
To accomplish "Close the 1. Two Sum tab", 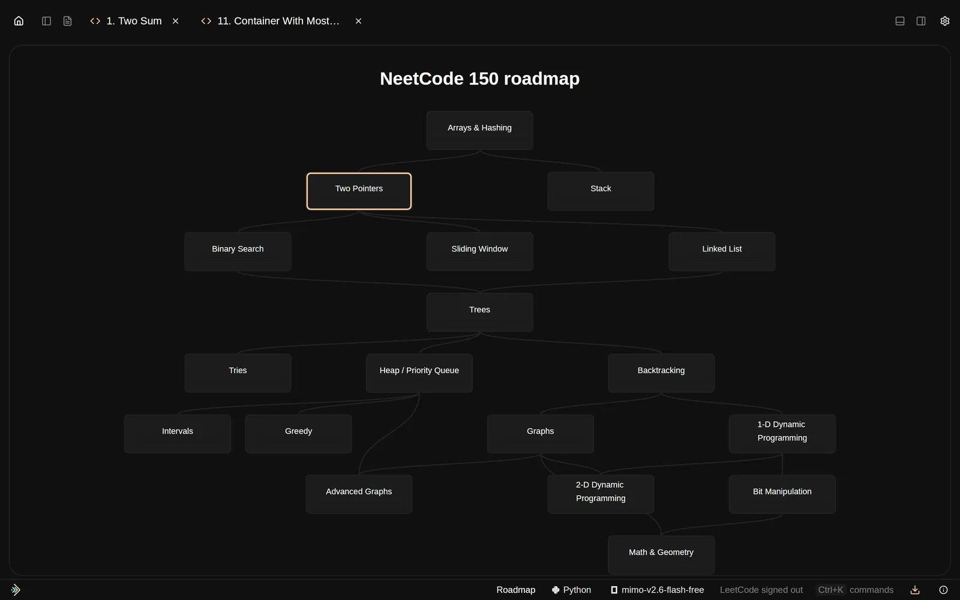I will coord(176,21).
